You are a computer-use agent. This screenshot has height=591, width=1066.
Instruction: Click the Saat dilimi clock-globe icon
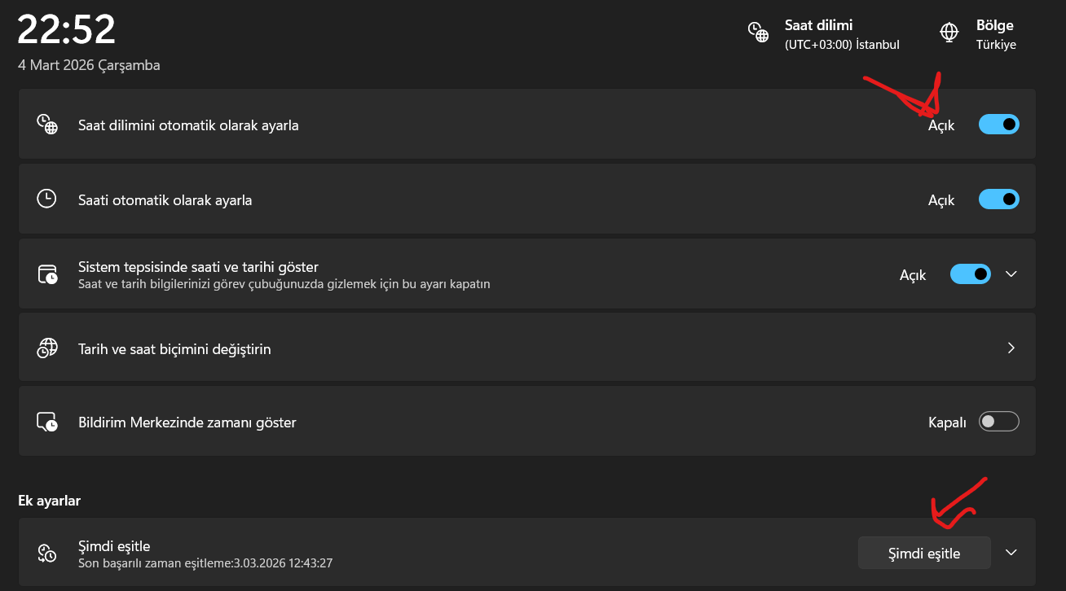(x=758, y=33)
